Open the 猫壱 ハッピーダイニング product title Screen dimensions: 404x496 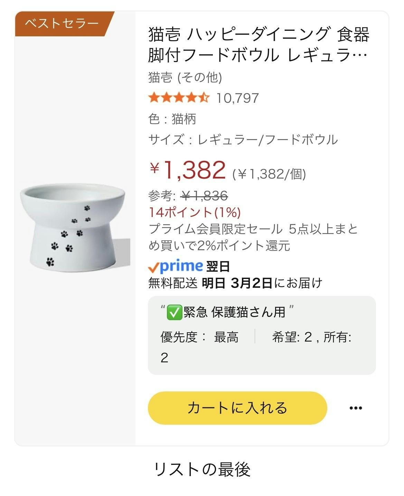coord(259,45)
